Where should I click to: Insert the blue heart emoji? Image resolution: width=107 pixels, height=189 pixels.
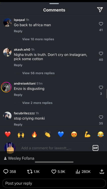click(x=61, y=135)
